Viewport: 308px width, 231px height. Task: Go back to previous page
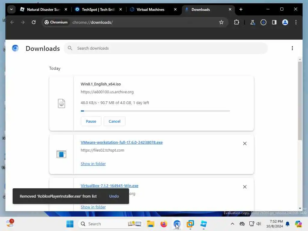[x=12, y=22]
